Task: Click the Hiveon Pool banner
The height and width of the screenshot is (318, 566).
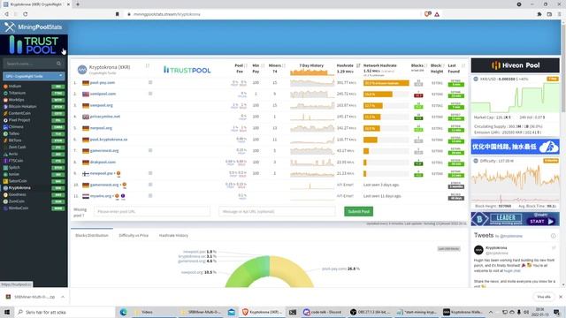Action: (515, 65)
